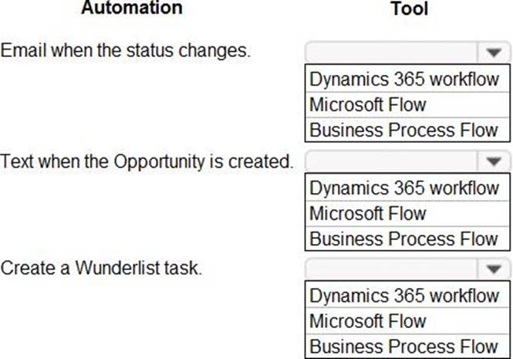Open dropdown arrow for Opportunity text row
This screenshot has height=359, width=513.
tap(493, 161)
